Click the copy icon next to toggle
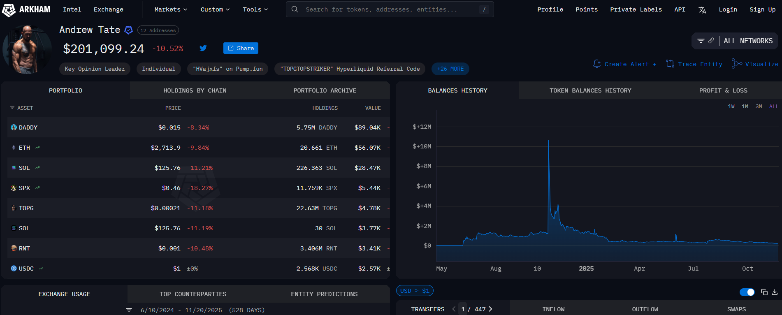Screen dimensions: 782x315 pos(764,292)
